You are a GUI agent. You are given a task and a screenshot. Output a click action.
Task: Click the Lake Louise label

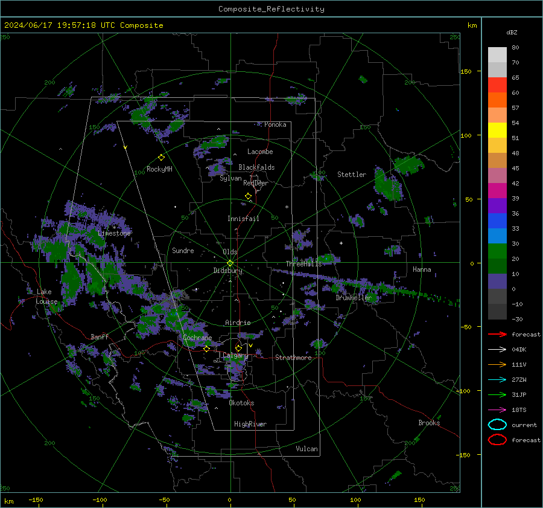point(46,297)
